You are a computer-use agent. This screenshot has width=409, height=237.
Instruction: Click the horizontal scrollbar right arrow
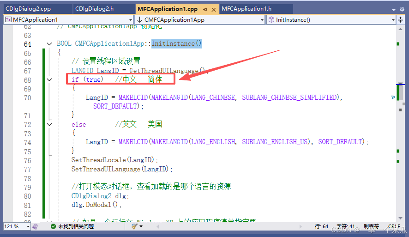pyautogui.click(x=300, y=226)
